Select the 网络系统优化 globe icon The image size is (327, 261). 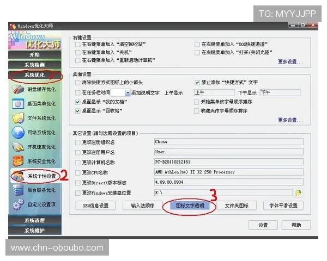click(x=18, y=132)
